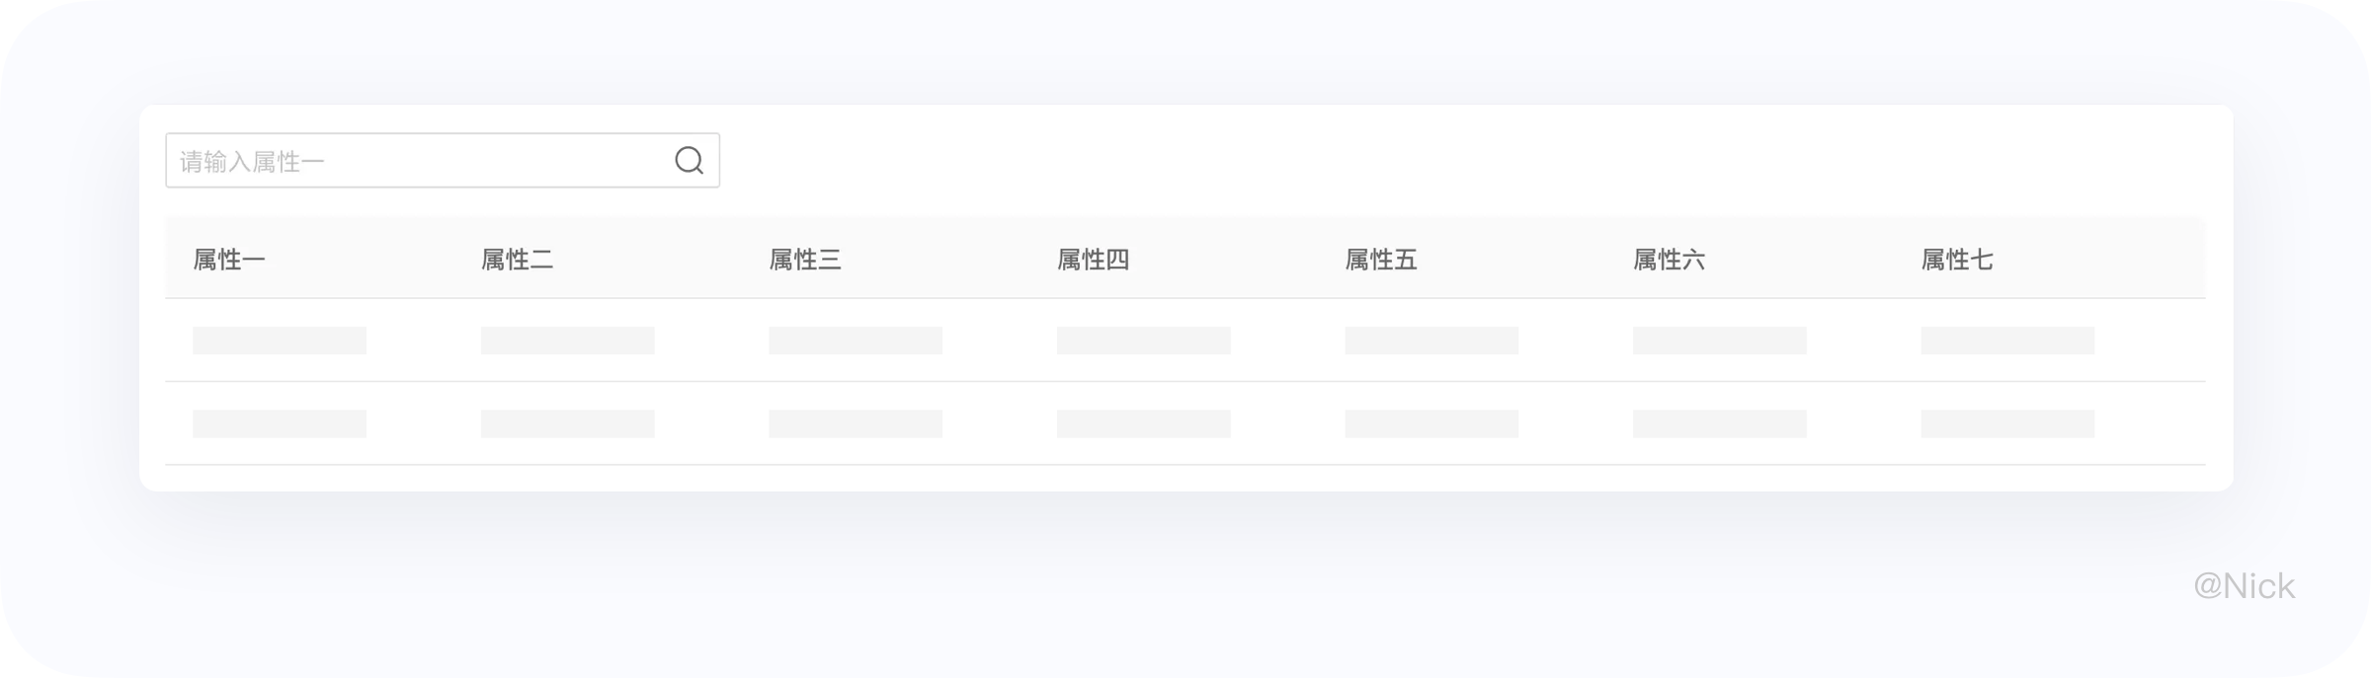Click second row placeholder under 属性六
Viewport: 2371px width, 678px height.
point(1719,423)
